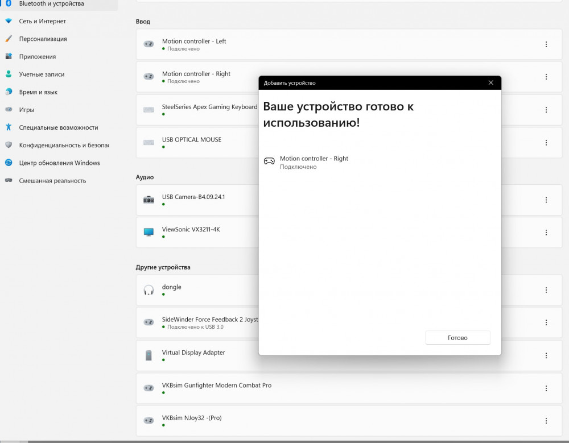Open more options for Virtual Display Adapter
Image resolution: width=569 pixels, height=443 pixels.
click(x=546, y=355)
